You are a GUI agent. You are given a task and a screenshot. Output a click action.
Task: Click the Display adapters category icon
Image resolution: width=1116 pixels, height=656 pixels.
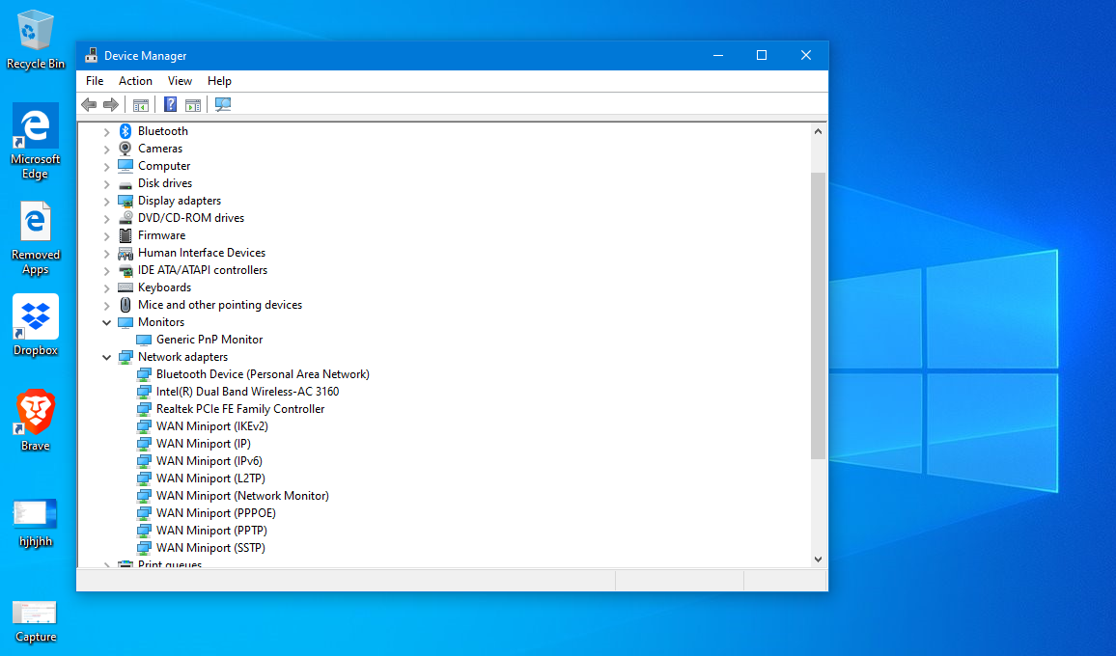click(126, 201)
